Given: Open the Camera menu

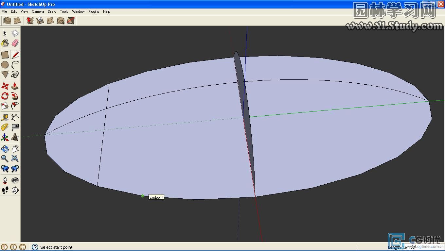Looking at the screenshot, I should [38, 11].
